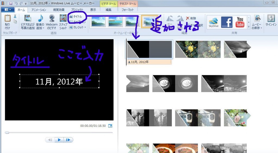
Task: Take a snapshot with スナップショット icon
Action: 63,18
